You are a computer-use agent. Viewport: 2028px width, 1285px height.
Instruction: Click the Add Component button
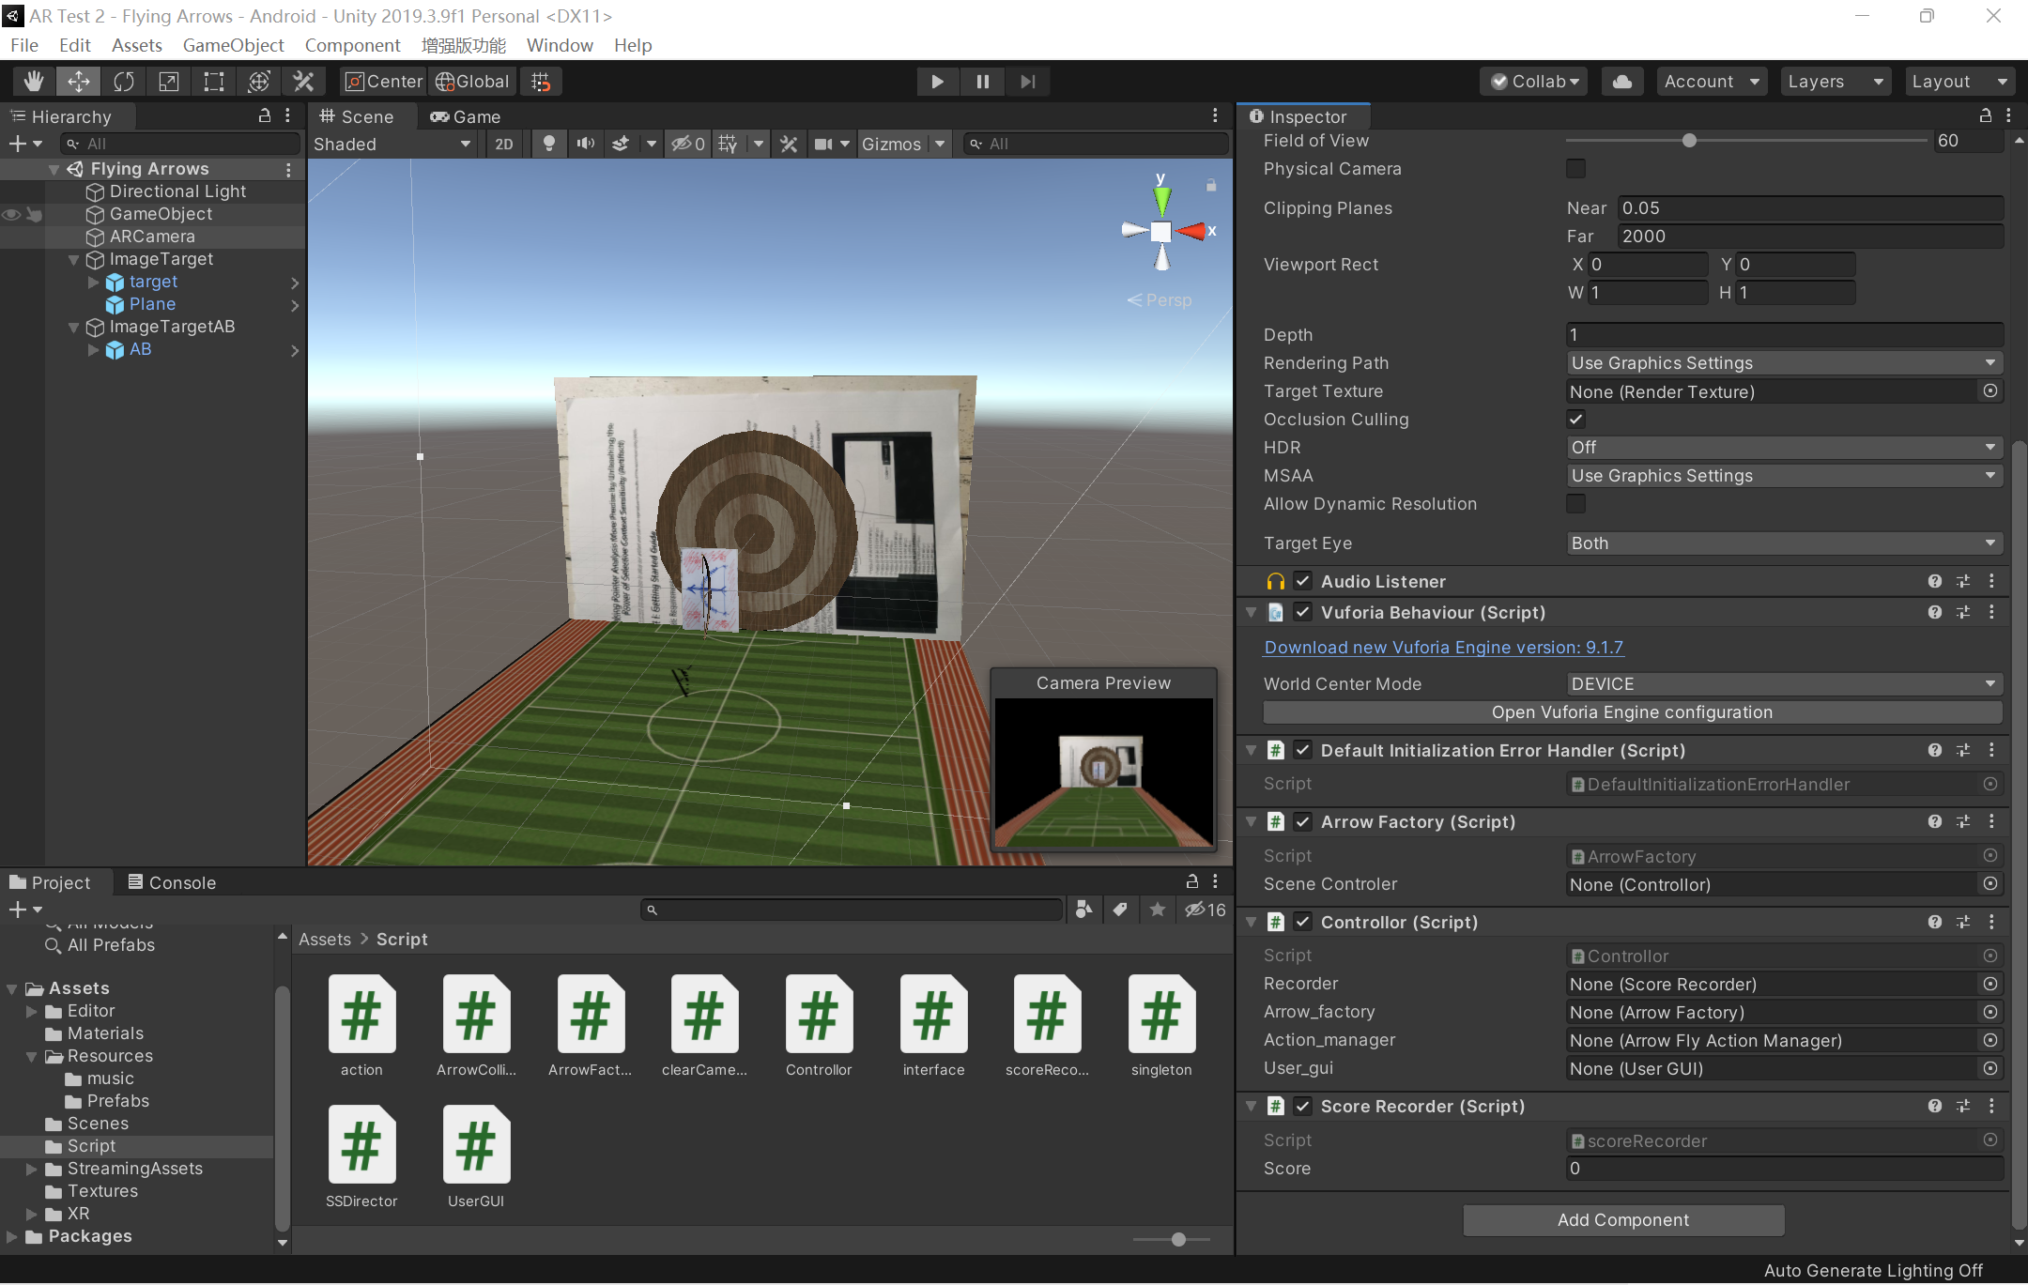tap(1623, 1219)
